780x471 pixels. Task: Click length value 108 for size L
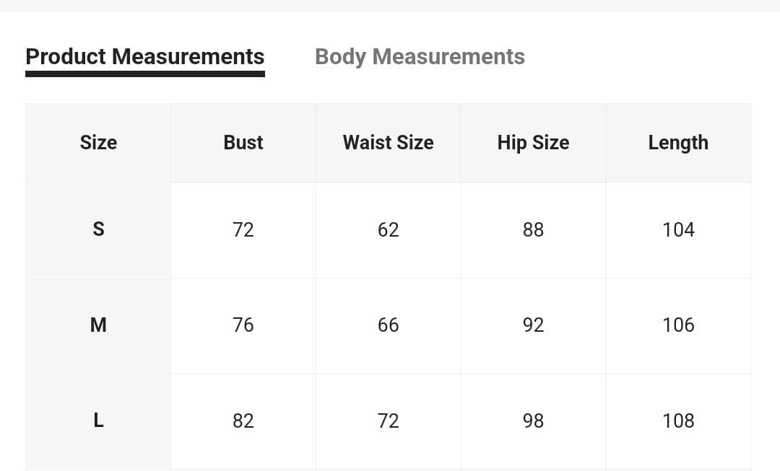pyautogui.click(x=678, y=421)
